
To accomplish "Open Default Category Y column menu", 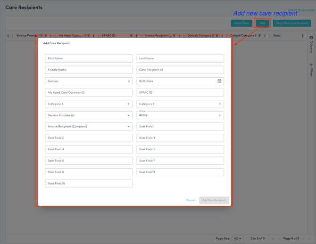I will pyautogui.click(x=265, y=36).
